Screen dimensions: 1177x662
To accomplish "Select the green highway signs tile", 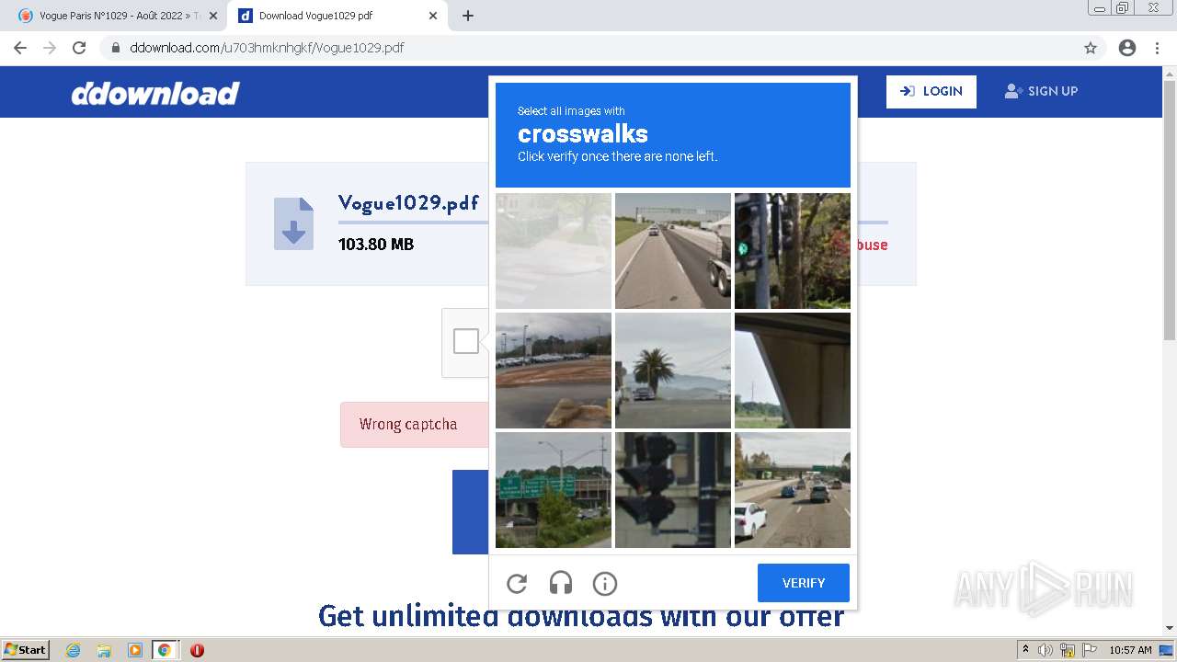I will point(554,490).
